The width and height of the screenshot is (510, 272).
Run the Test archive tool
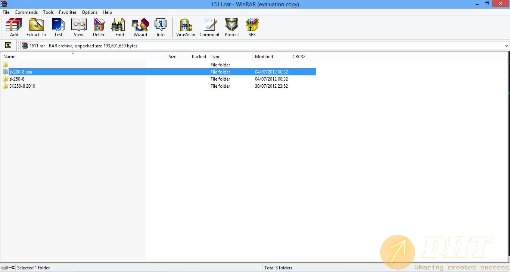point(58,28)
